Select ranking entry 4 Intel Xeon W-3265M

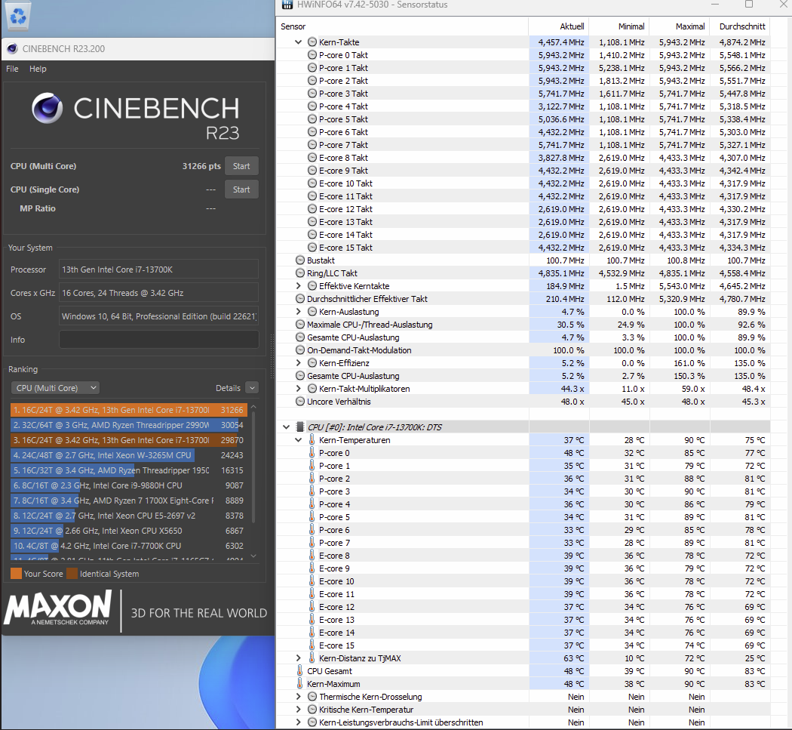pos(129,455)
